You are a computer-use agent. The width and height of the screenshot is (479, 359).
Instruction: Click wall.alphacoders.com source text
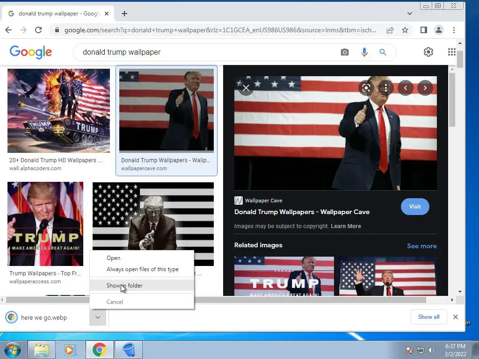pos(35,168)
